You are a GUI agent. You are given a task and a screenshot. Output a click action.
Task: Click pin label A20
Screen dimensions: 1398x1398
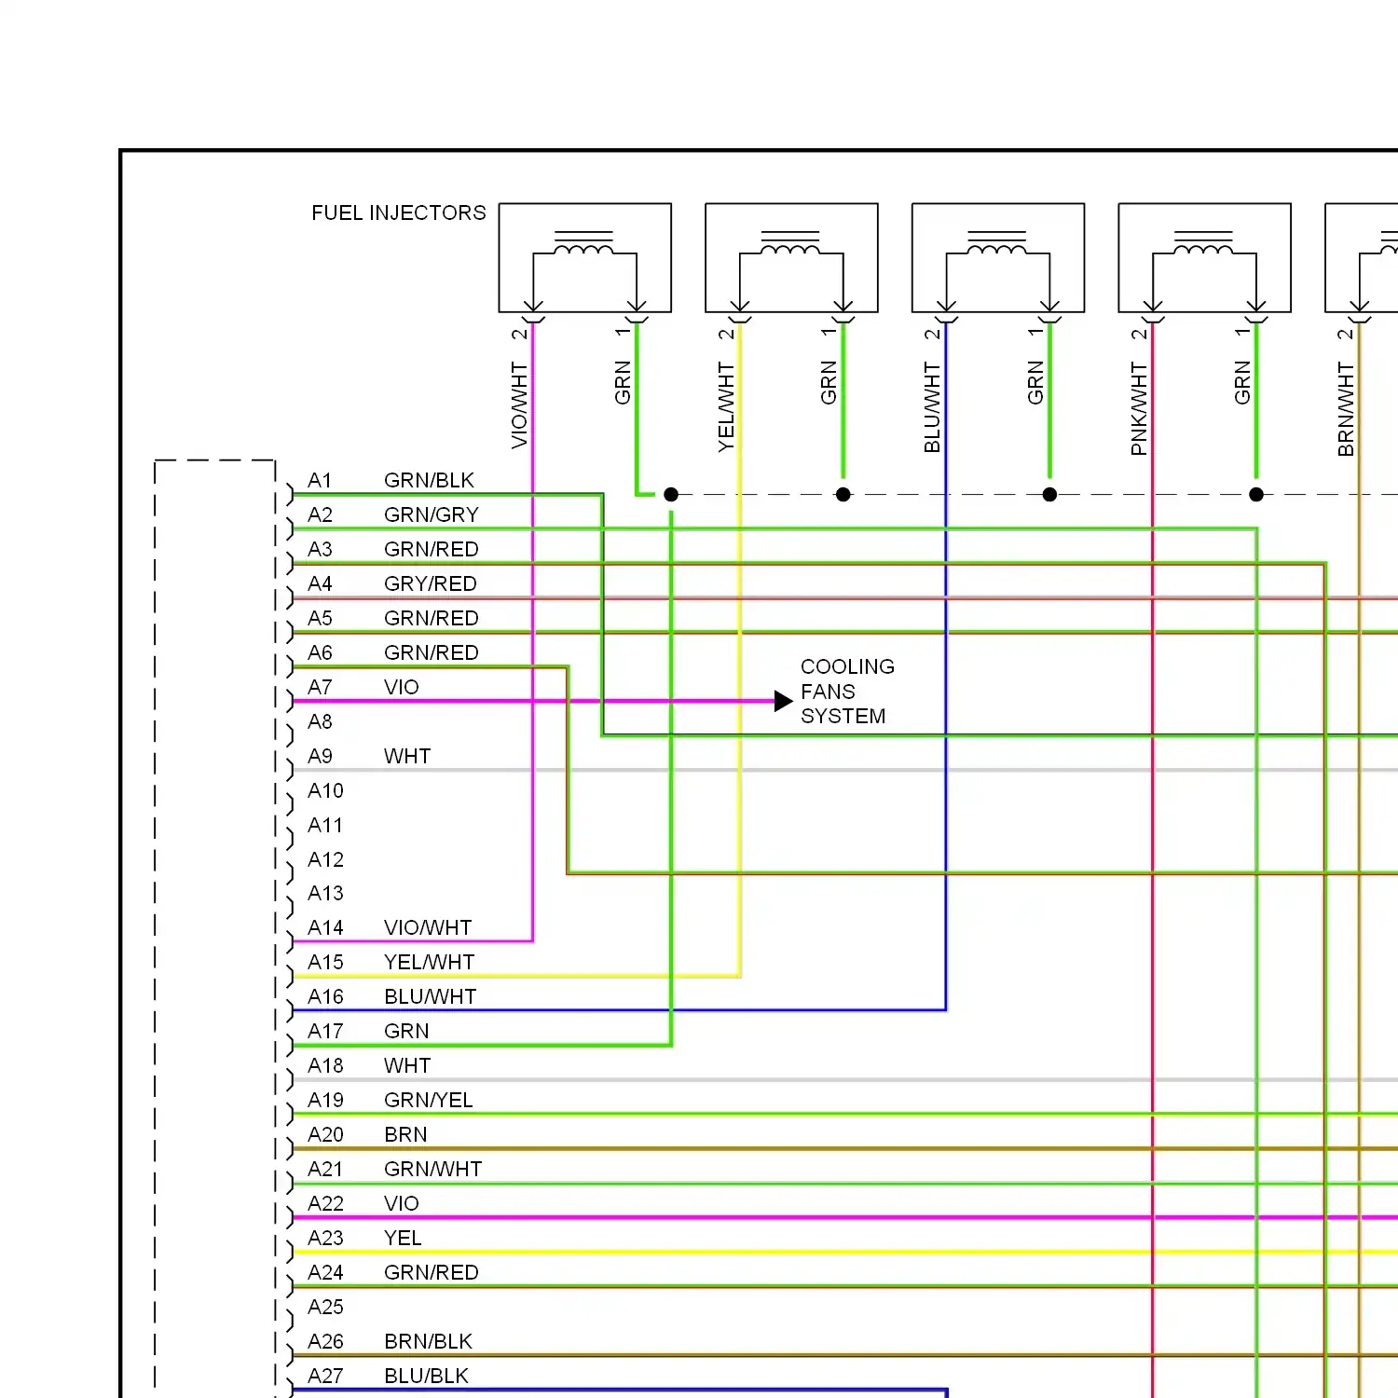(325, 1135)
